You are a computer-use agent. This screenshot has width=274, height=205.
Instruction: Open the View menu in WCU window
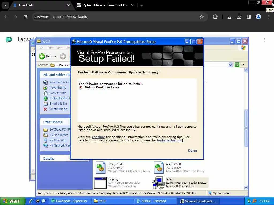point(59,48)
